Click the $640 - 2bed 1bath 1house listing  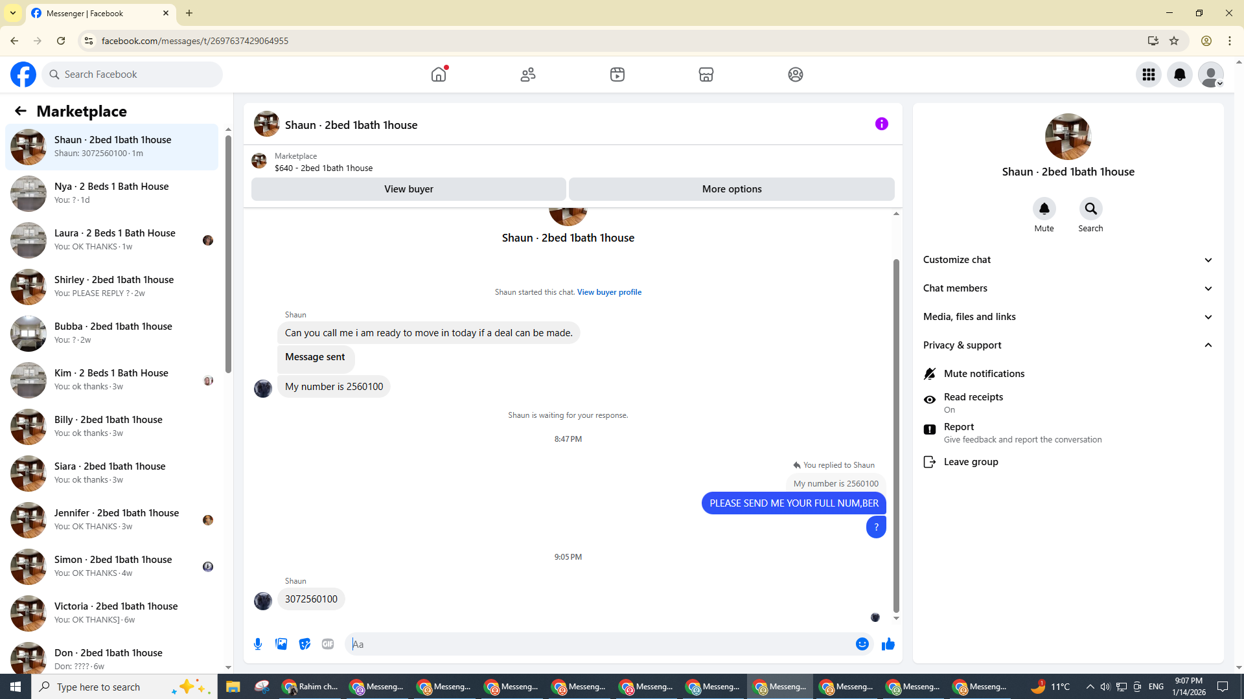tap(323, 168)
